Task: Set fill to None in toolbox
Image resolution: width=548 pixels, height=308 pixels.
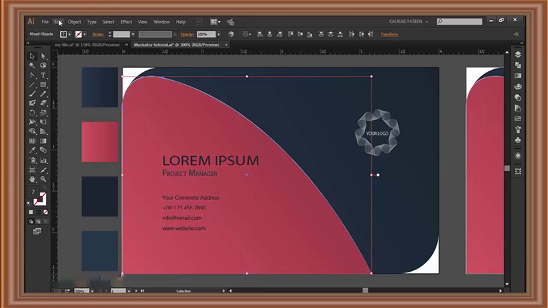Action: coord(46,211)
